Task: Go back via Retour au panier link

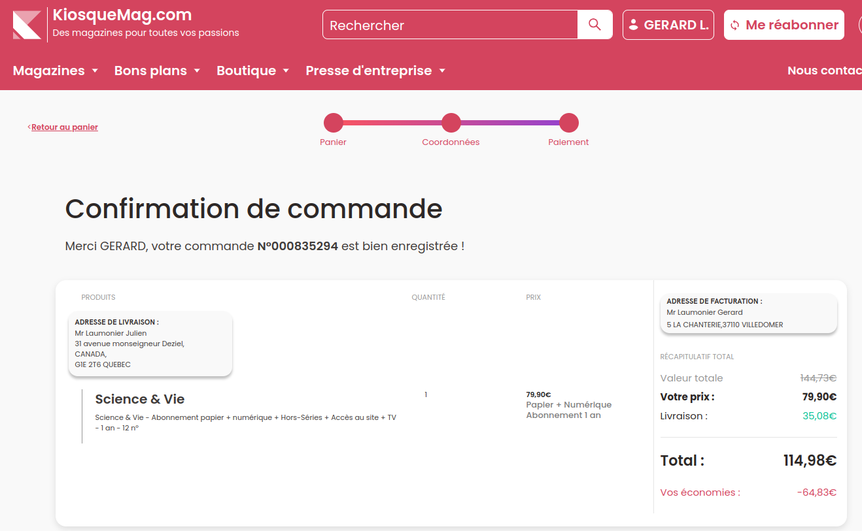Action: 64,127
